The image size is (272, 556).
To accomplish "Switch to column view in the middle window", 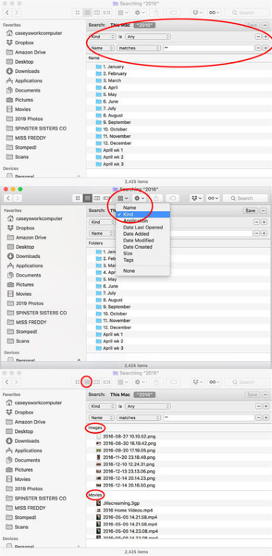I will click(96, 198).
